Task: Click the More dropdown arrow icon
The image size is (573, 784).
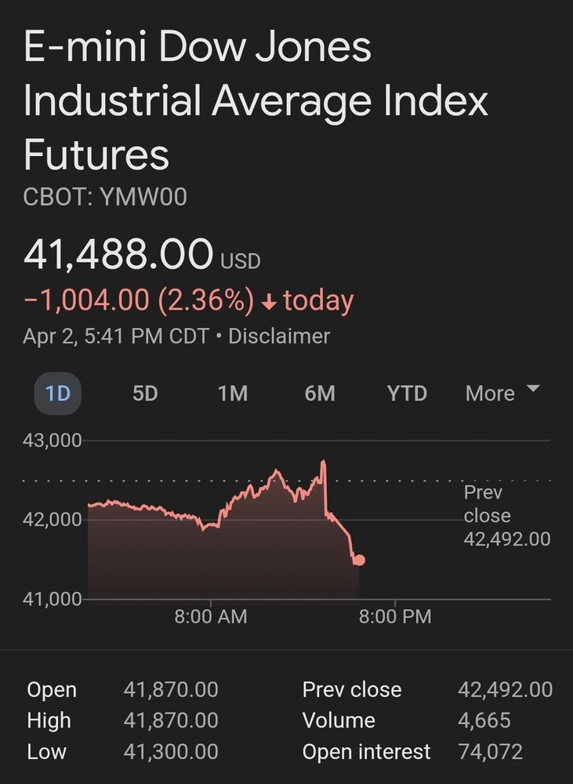Action: (x=534, y=389)
